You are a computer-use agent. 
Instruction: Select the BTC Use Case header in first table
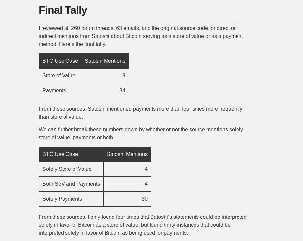(60, 61)
